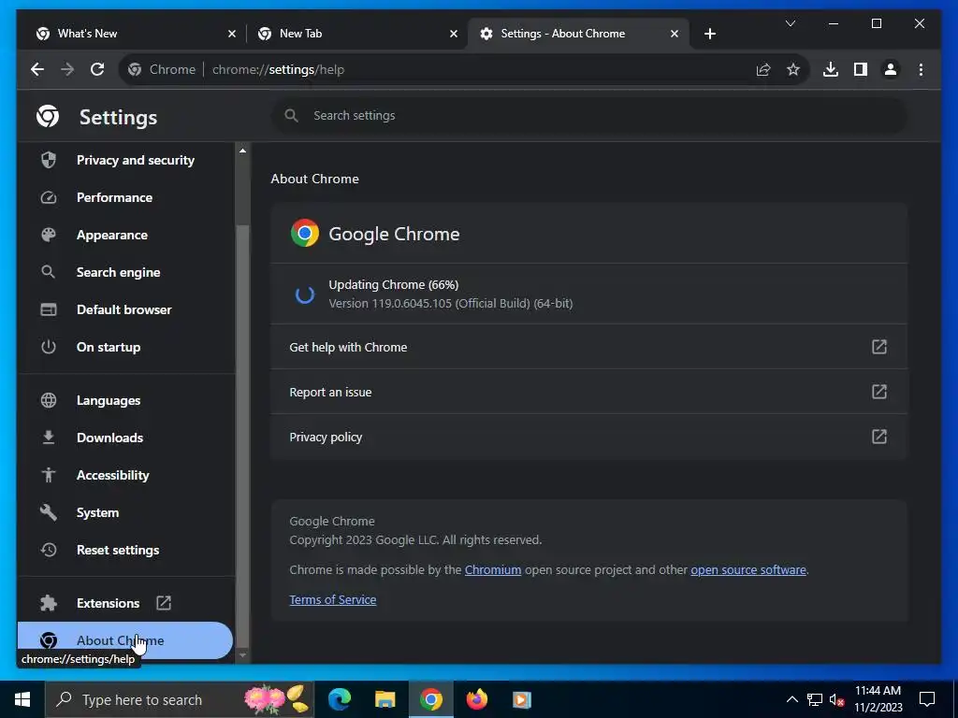This screenshot has width=958, height=718.
Task: Open the Windows Start menu
Action: coord(22,699)
